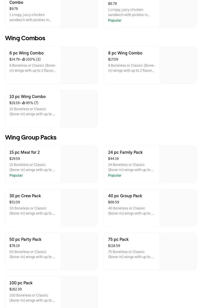Click the 30 pc Crew Pack image thumbnail
This screenshot has height=308, width=205.
click(x=79, y=208)
